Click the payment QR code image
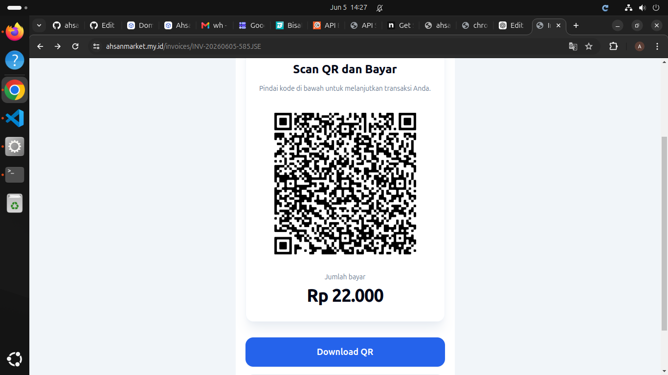This screenshot has height=375, width=668. 345,184
